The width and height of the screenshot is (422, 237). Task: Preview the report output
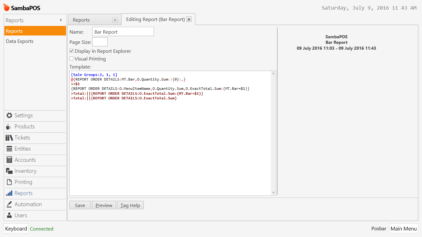pyautogui.click(x=104, y=205)
